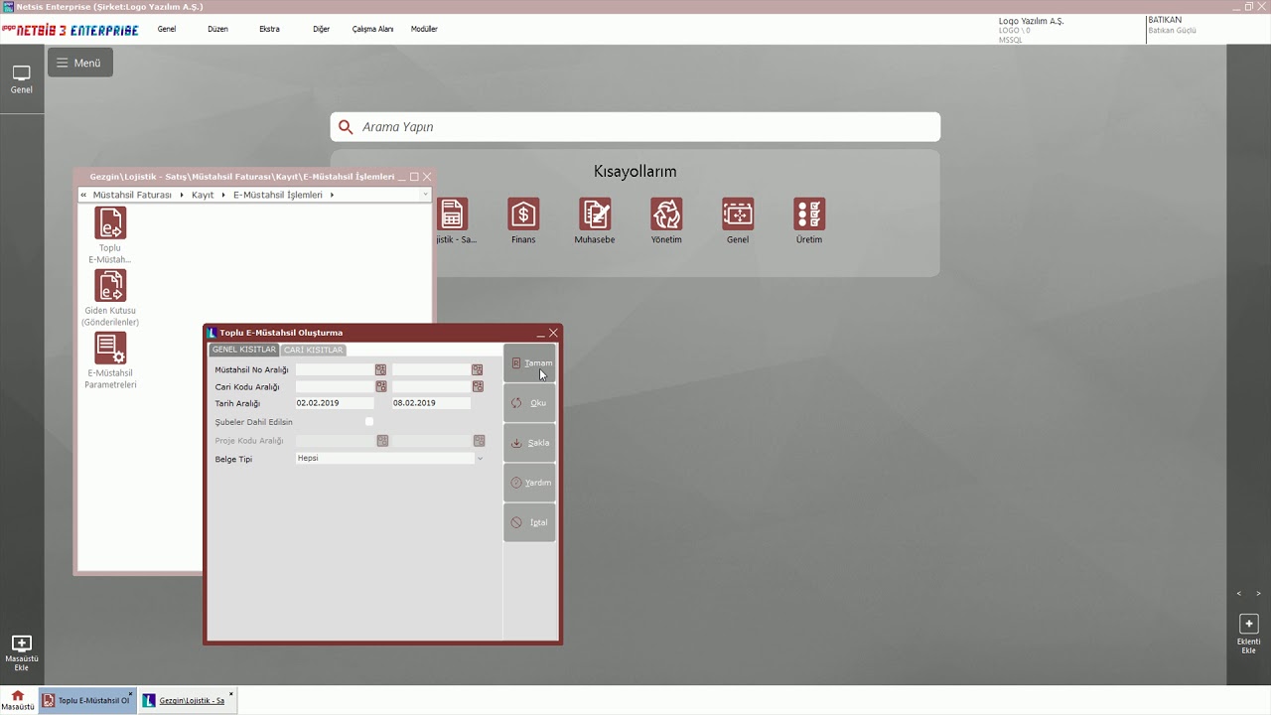Open the Yönetim shortcut
Viewport: 1271px width, 715px height.
[x=666, y=214]
